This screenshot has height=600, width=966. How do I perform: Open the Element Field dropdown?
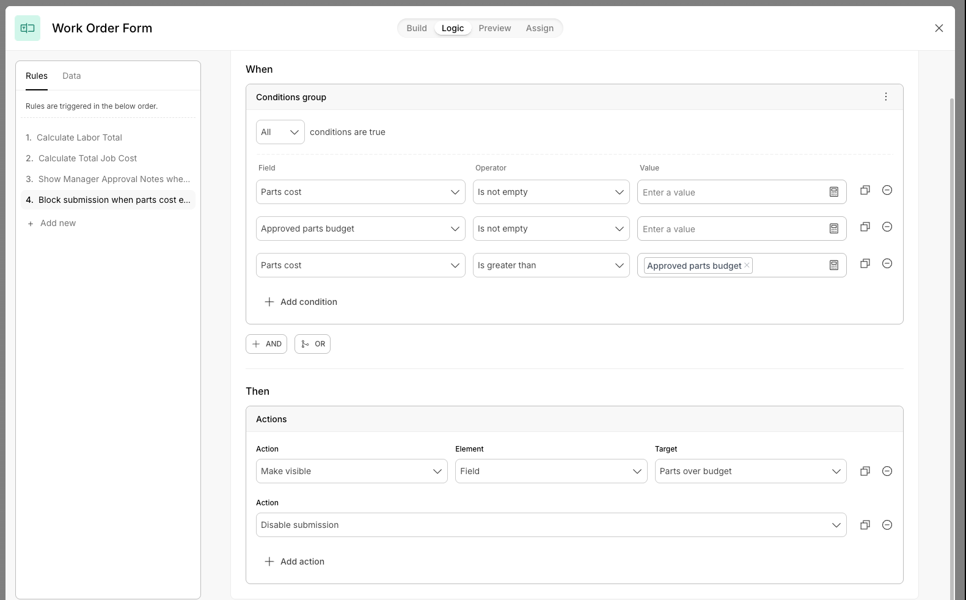551,471
